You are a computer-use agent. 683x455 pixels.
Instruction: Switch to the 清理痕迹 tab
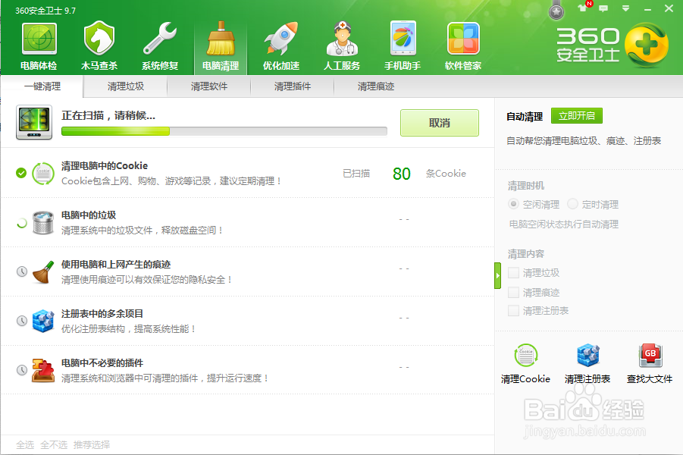pyautogui.click(x=374, y=86)
